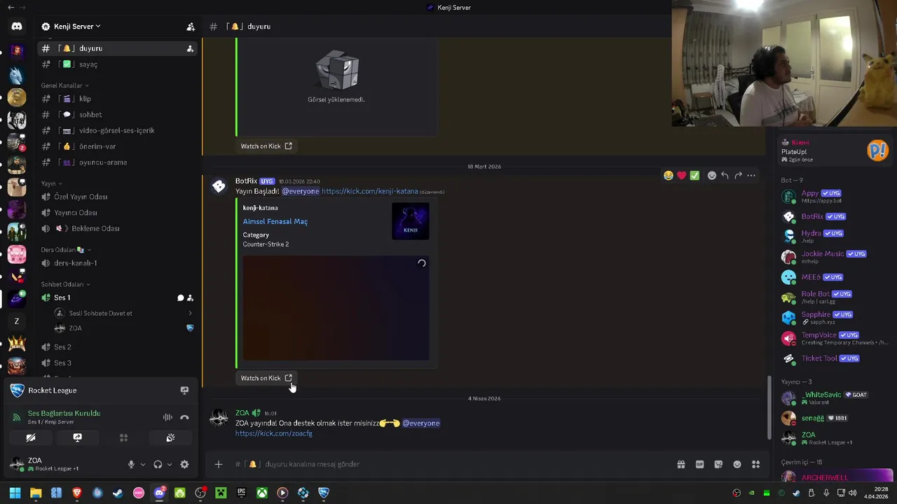Open chat for the Ses 1 voice channel
This screenshot has height=504, width=897.
pyautogui.click(x=180, y=297)
